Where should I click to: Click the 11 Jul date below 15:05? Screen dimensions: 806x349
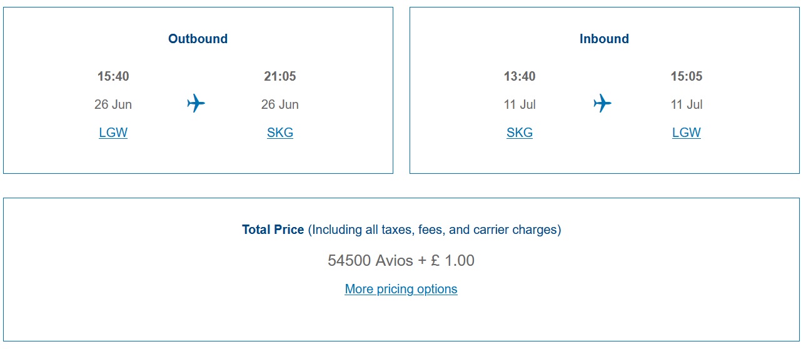pos(687,104)
